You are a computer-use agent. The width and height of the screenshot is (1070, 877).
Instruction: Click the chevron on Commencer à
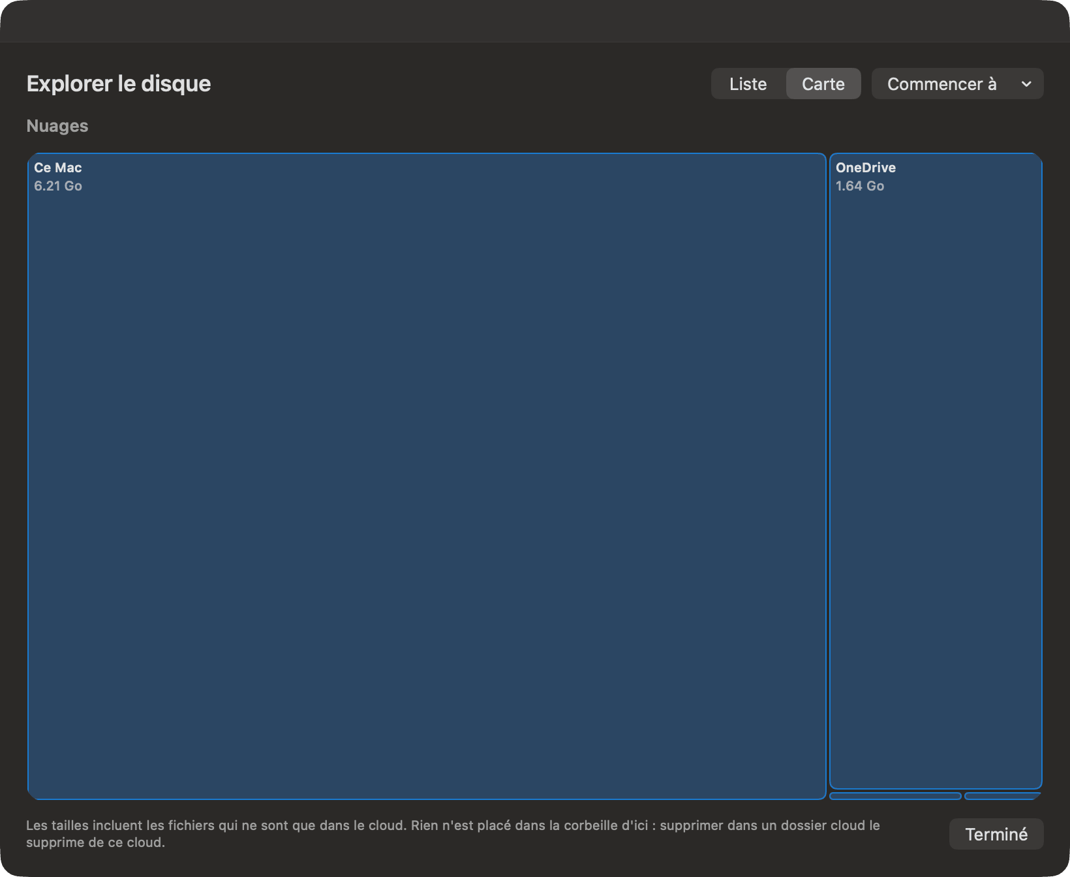point(1026,84)
